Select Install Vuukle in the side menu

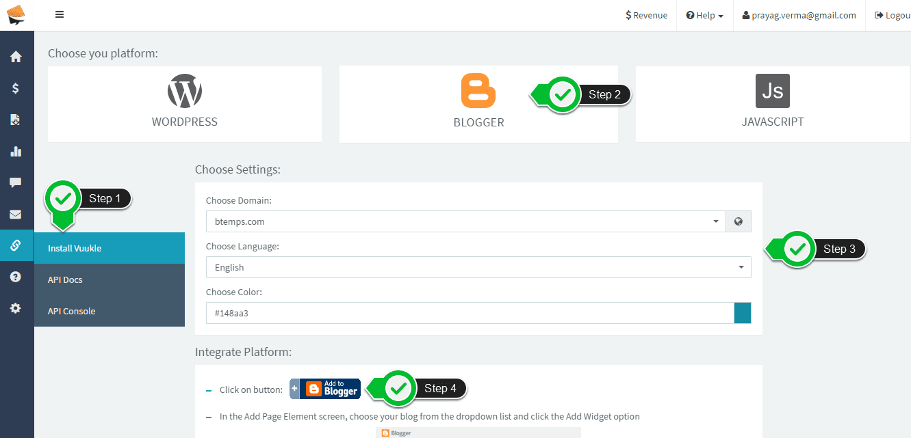click(109, 248)
